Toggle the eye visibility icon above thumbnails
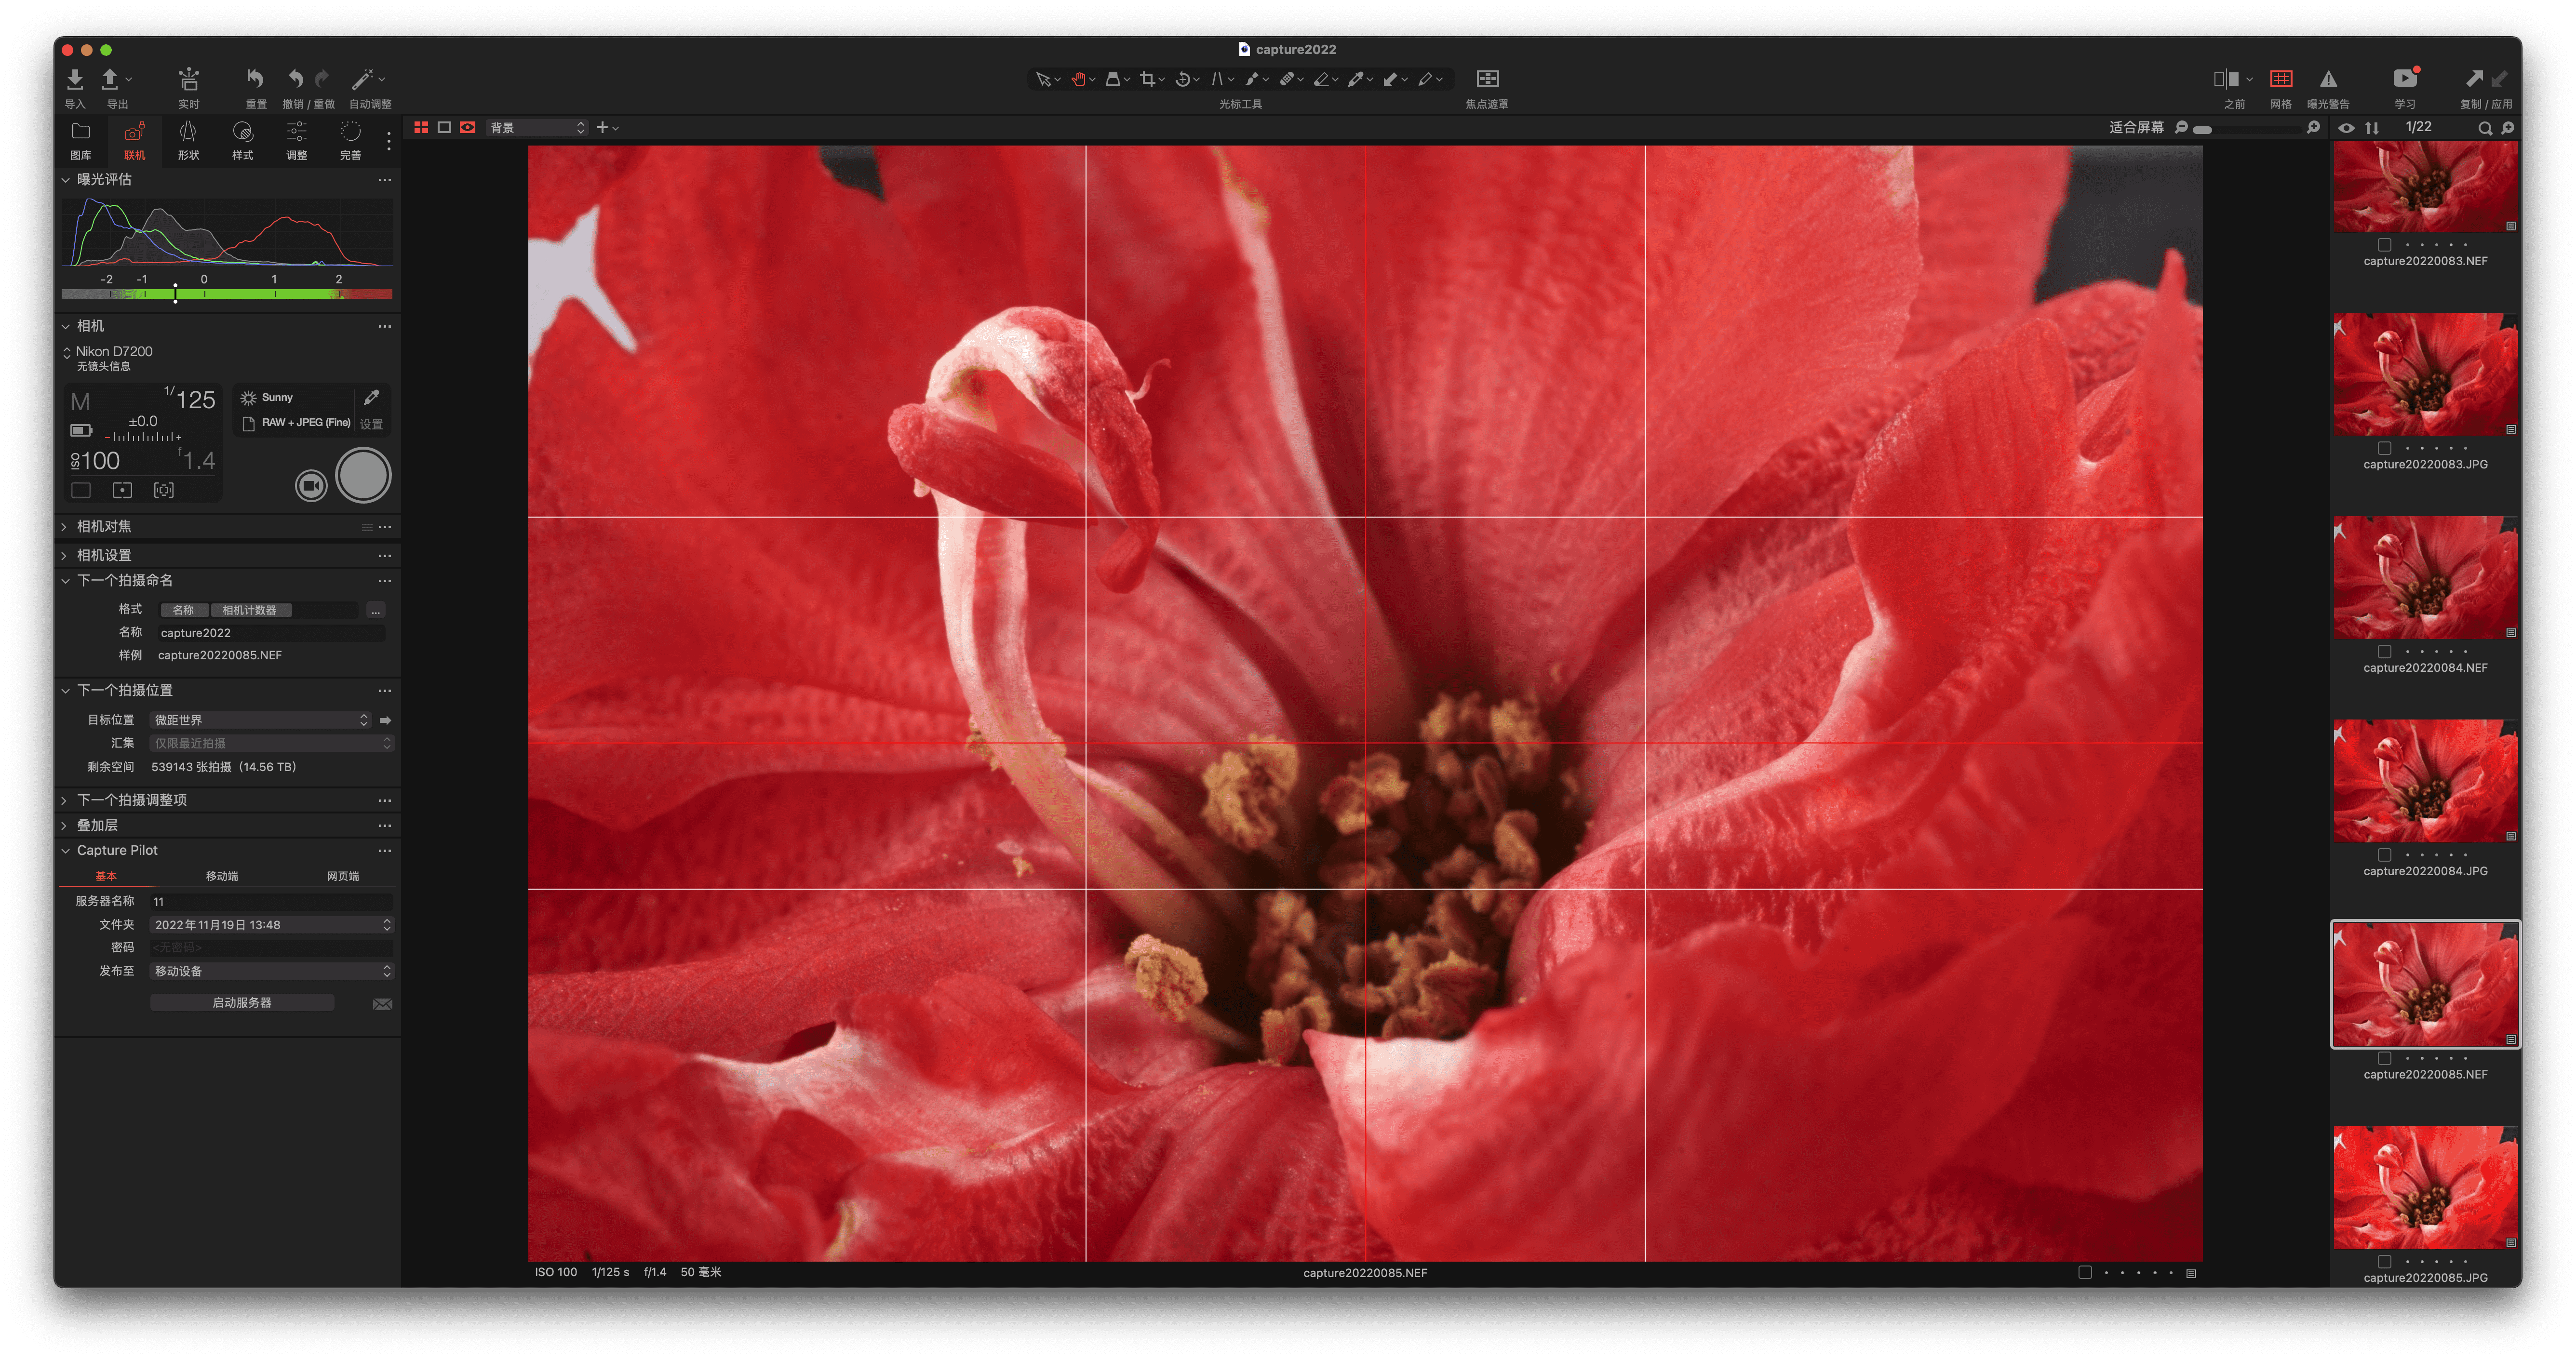 pos(2346,128)
